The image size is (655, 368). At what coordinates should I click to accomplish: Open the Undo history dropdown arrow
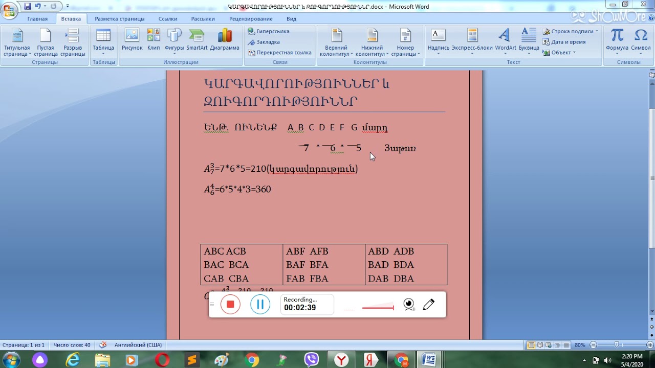tap(45, 7)
